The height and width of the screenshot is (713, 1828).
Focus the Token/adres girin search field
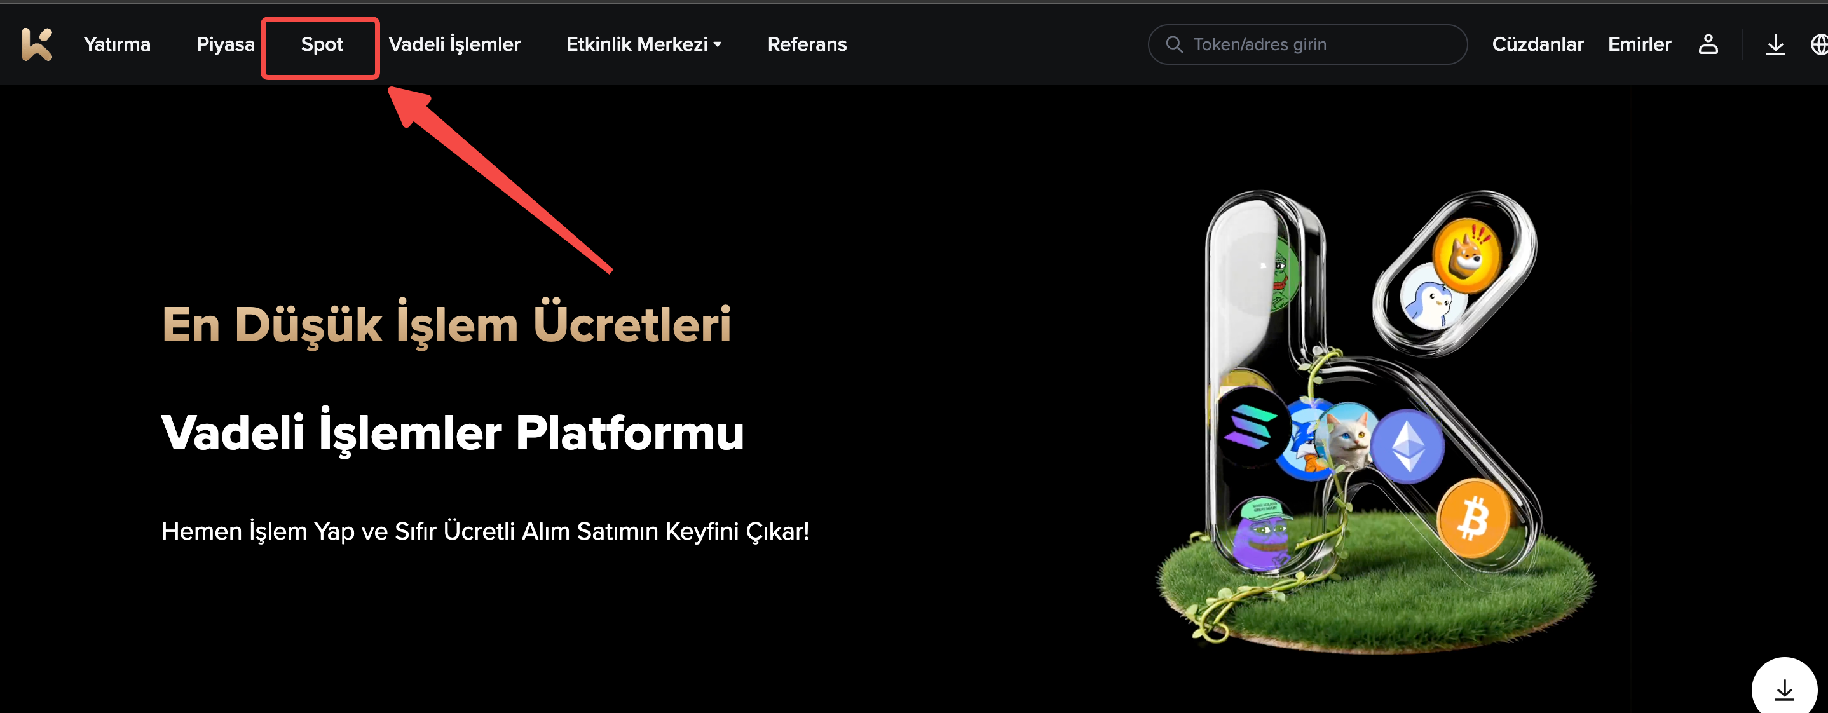point(1307,44)
